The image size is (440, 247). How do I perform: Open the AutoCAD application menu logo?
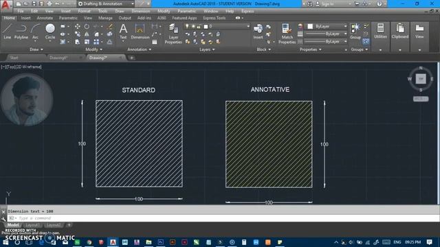tap(5, 5)
